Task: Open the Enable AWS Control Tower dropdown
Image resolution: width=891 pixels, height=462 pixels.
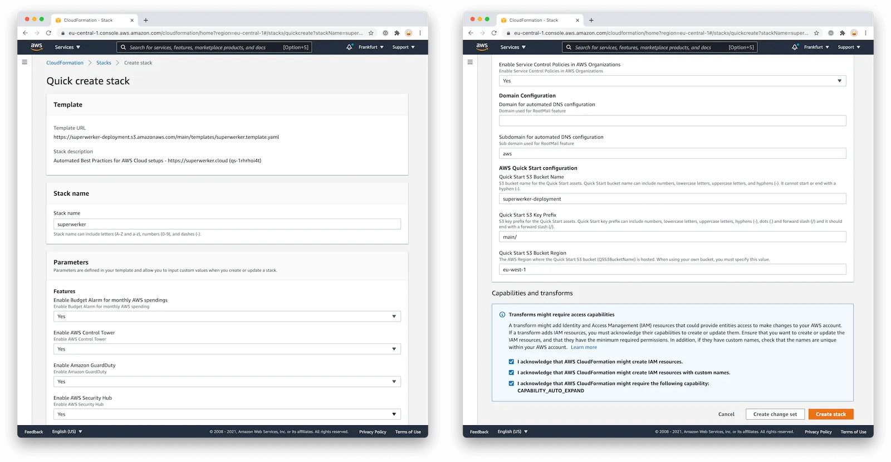Action: point(227,349)
